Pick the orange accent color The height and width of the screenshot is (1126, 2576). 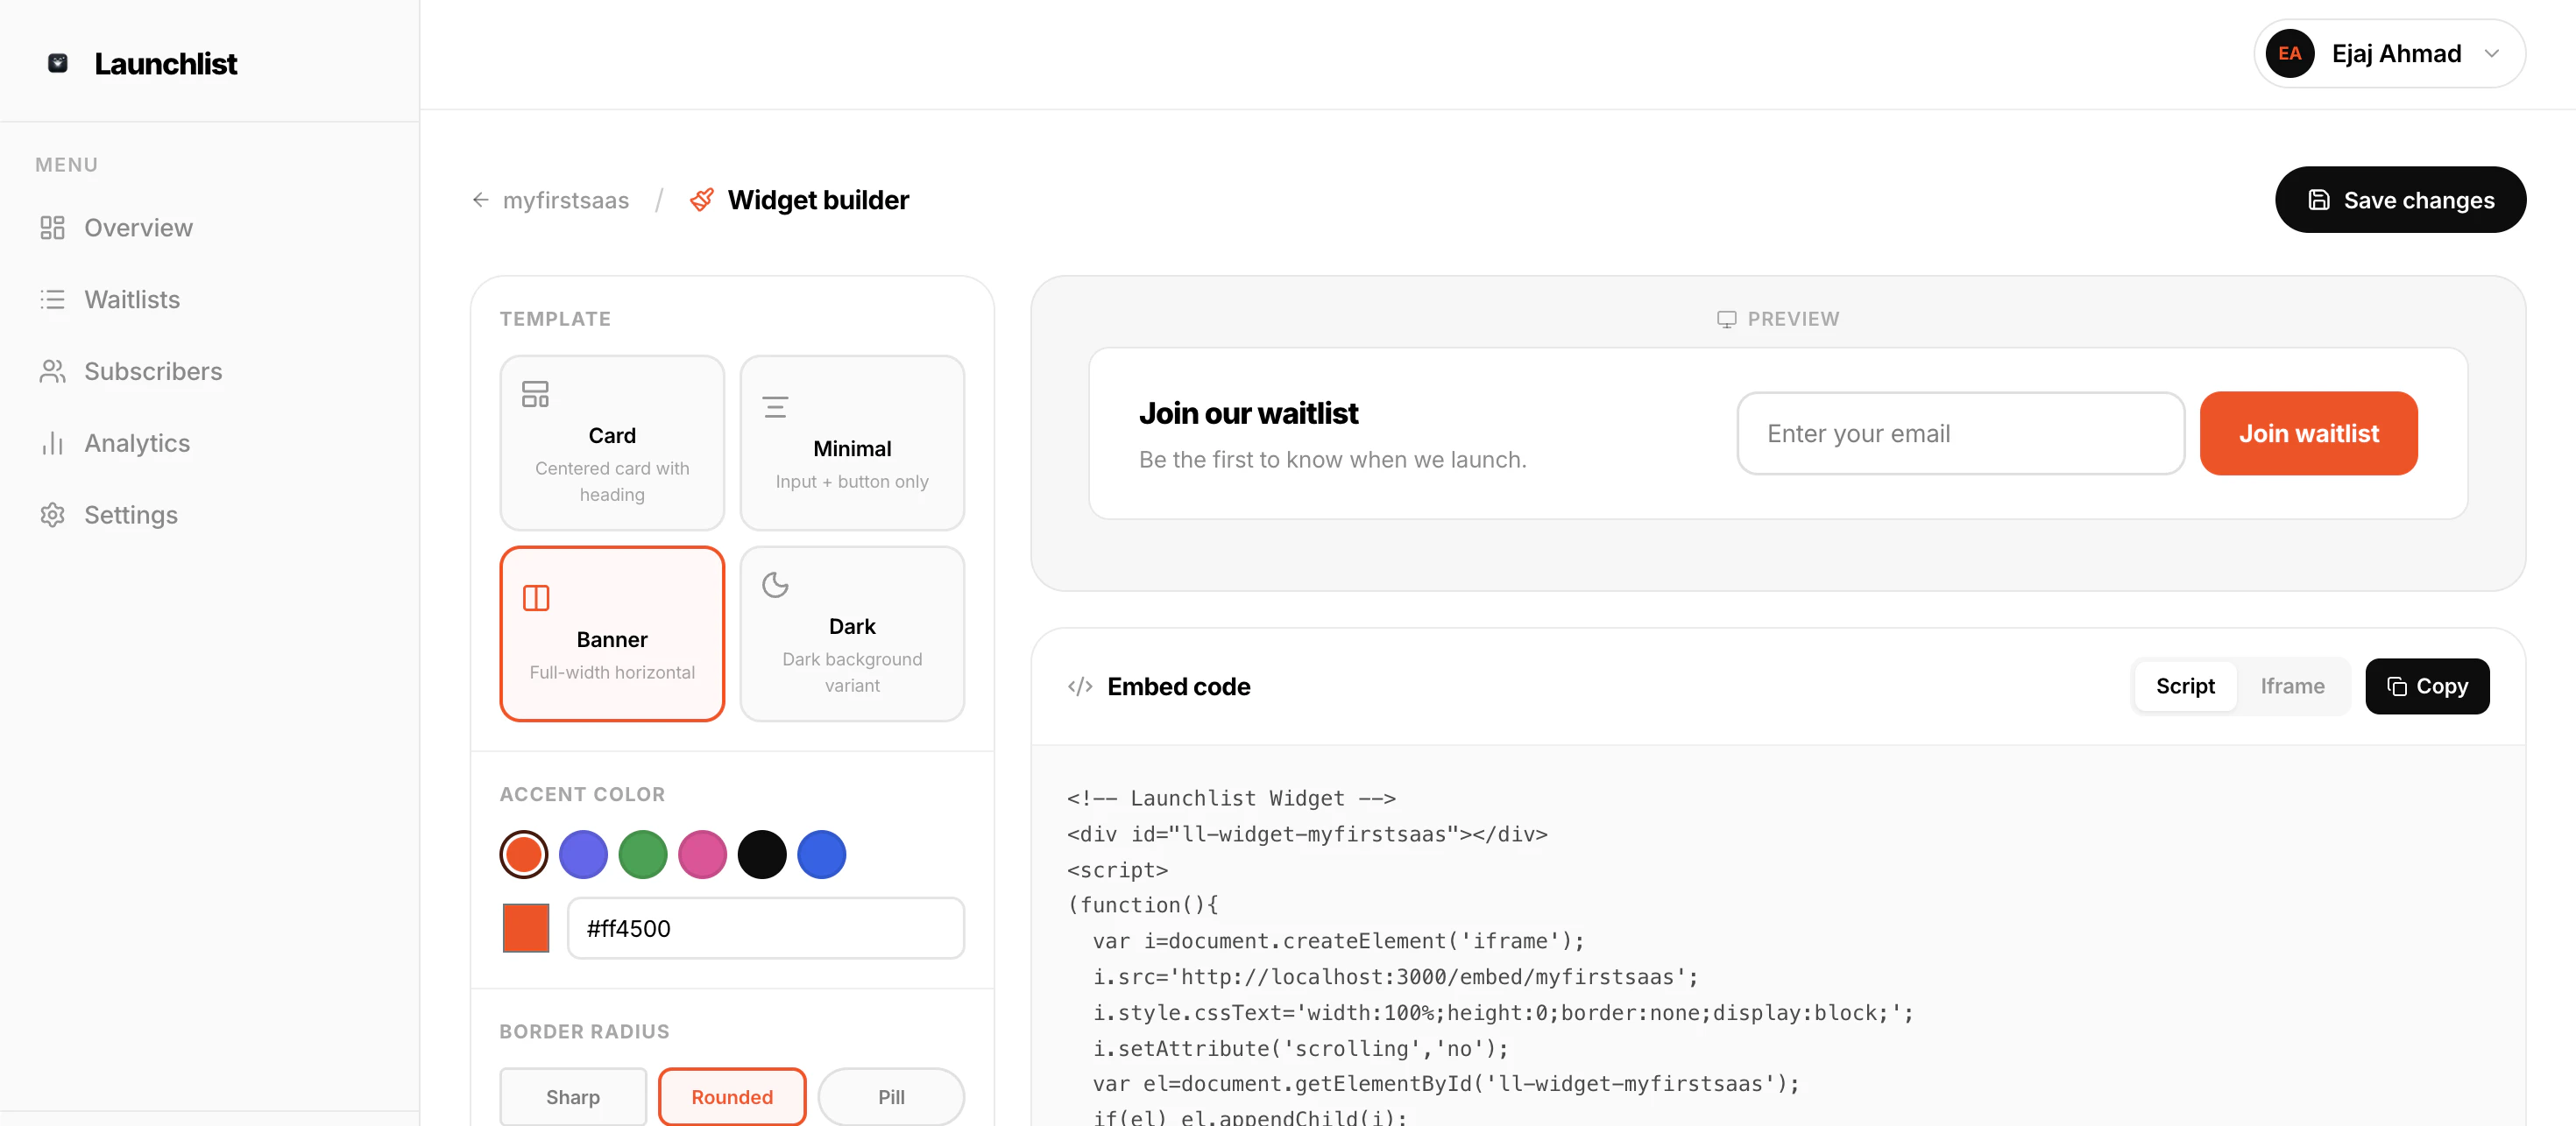(x=524, y=855)
